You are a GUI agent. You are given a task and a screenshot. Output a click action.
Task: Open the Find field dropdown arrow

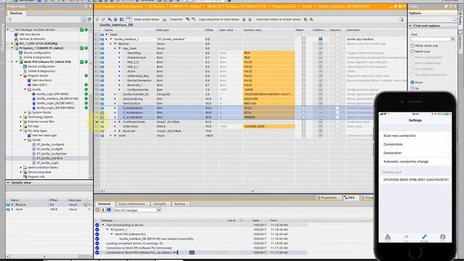[x=452, y=39]
